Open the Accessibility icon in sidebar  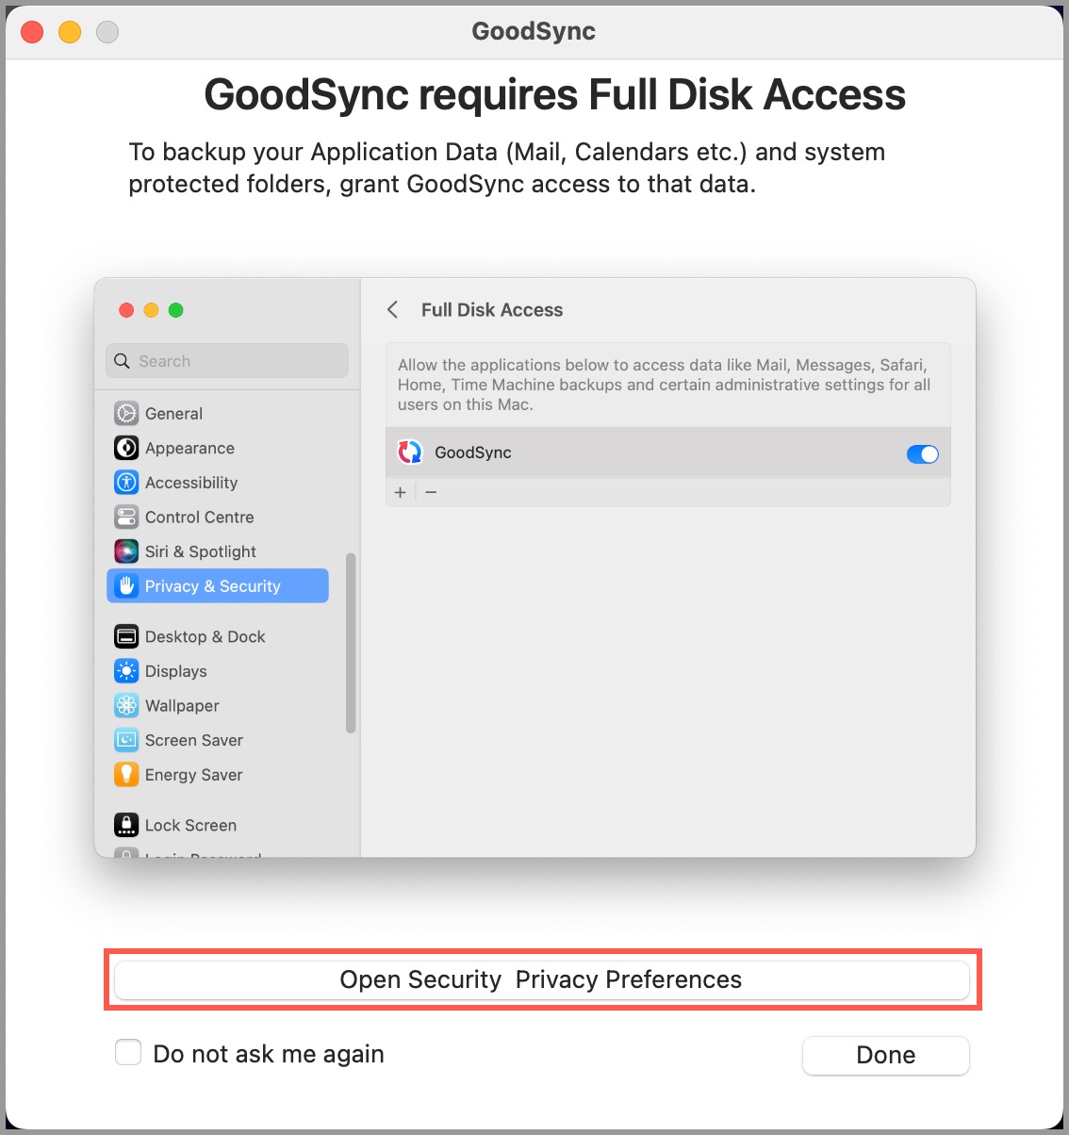[x=126, y=483]
